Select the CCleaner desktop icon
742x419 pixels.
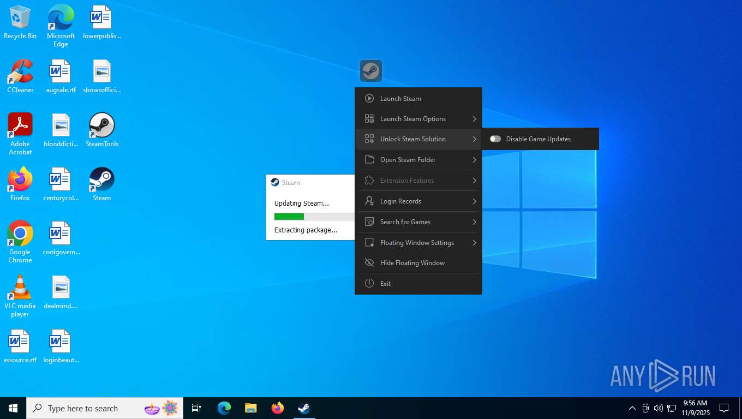pos(20,76)
